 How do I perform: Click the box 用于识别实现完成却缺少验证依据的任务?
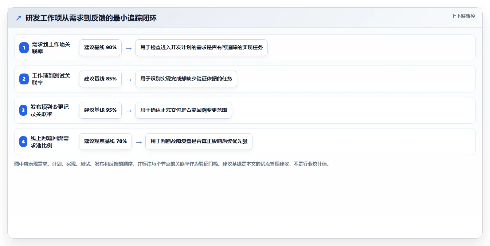[186, 79]
